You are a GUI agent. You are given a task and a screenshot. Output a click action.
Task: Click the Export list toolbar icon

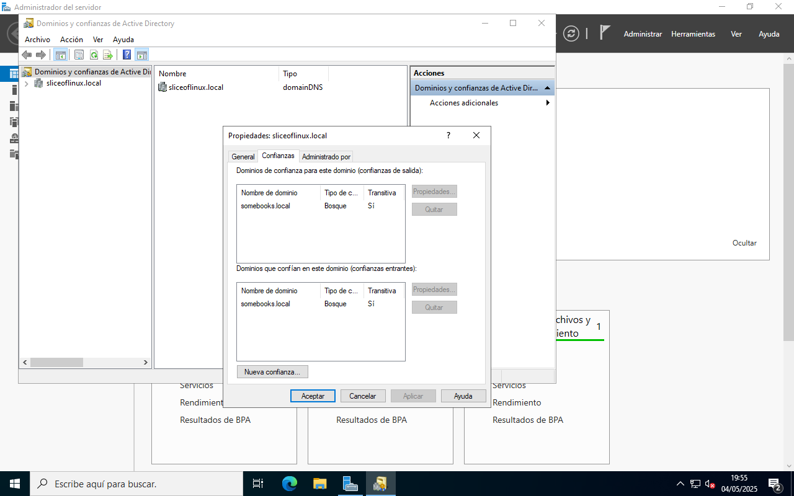pos(108,55)
